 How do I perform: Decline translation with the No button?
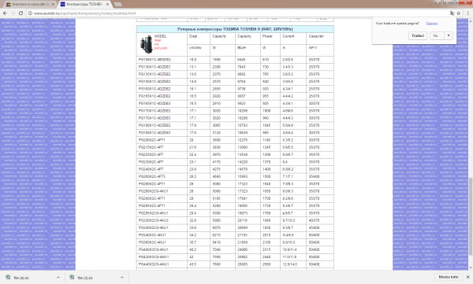(437, 35)
